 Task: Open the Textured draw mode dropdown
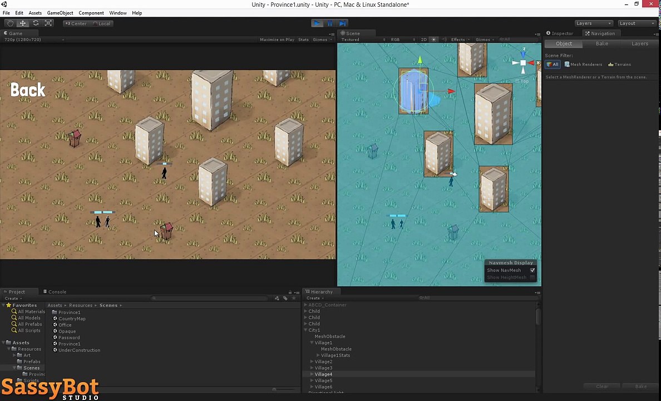pyautogui.click(x=363, y=40)
